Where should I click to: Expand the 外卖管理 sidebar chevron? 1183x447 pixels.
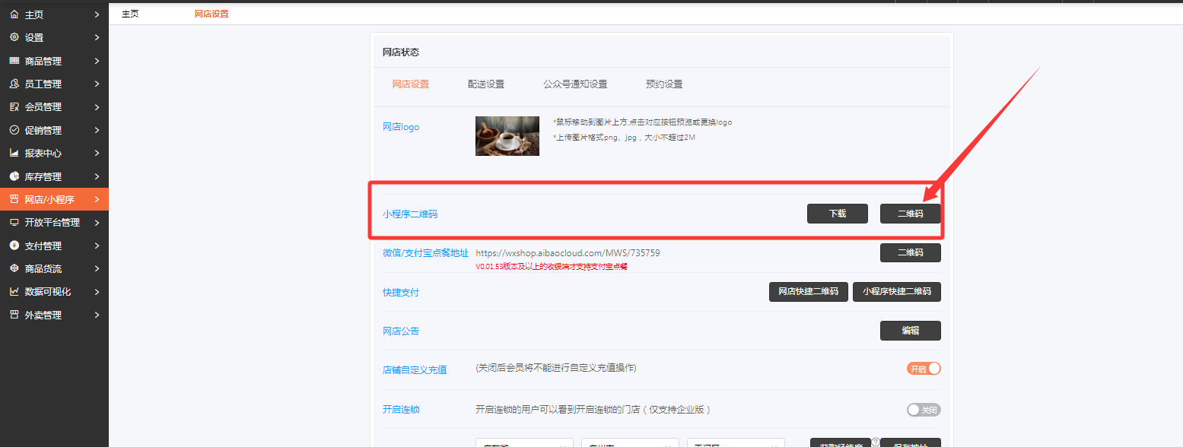[97, 315]
